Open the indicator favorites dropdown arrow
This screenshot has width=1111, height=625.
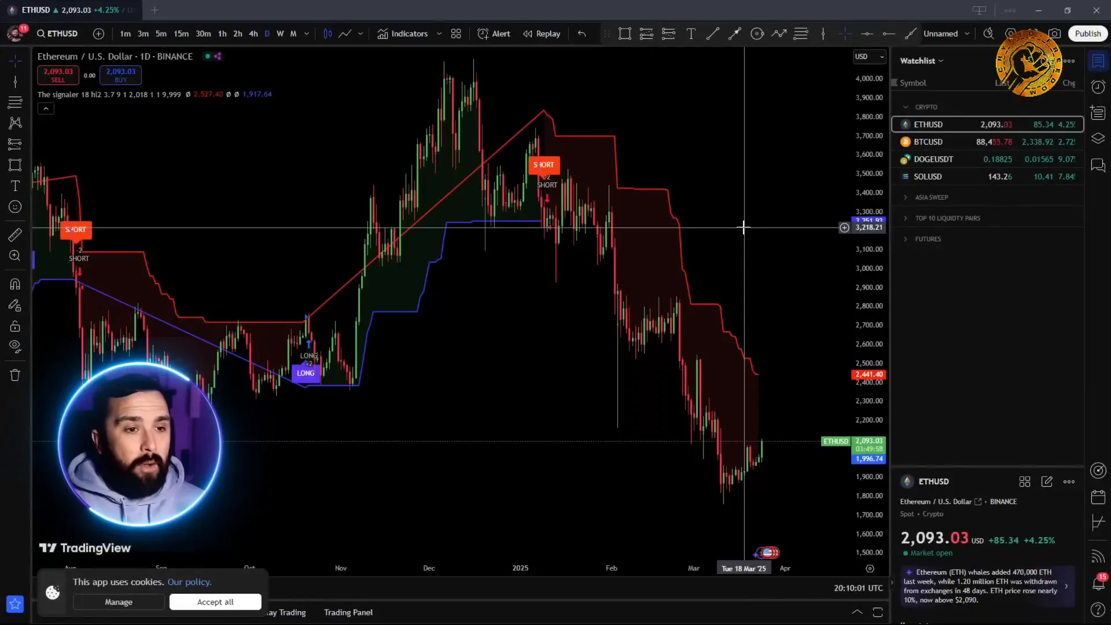(x=439, y=34)
